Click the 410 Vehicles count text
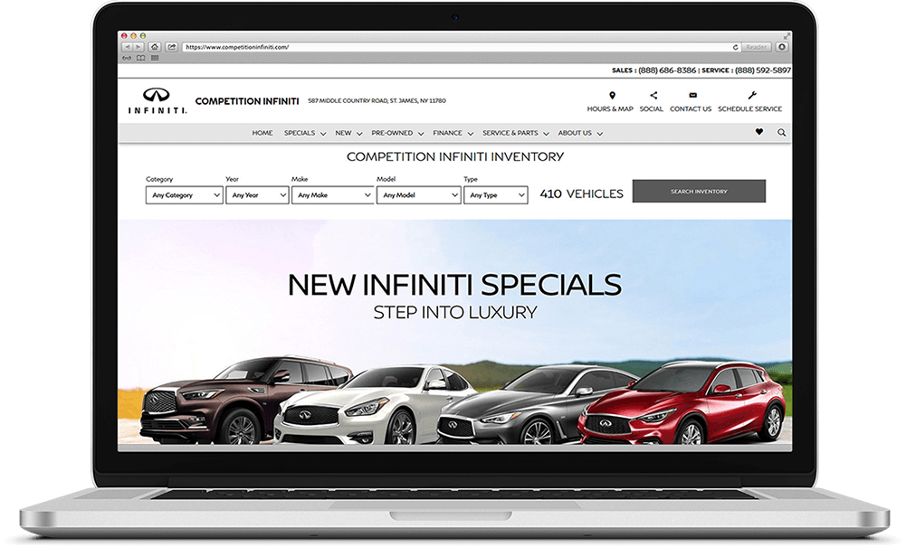This screenshot has height=547, width=906. 581,193
